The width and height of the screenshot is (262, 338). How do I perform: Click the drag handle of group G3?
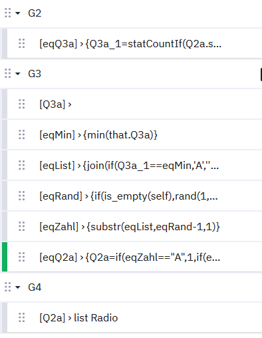[7, 73]
